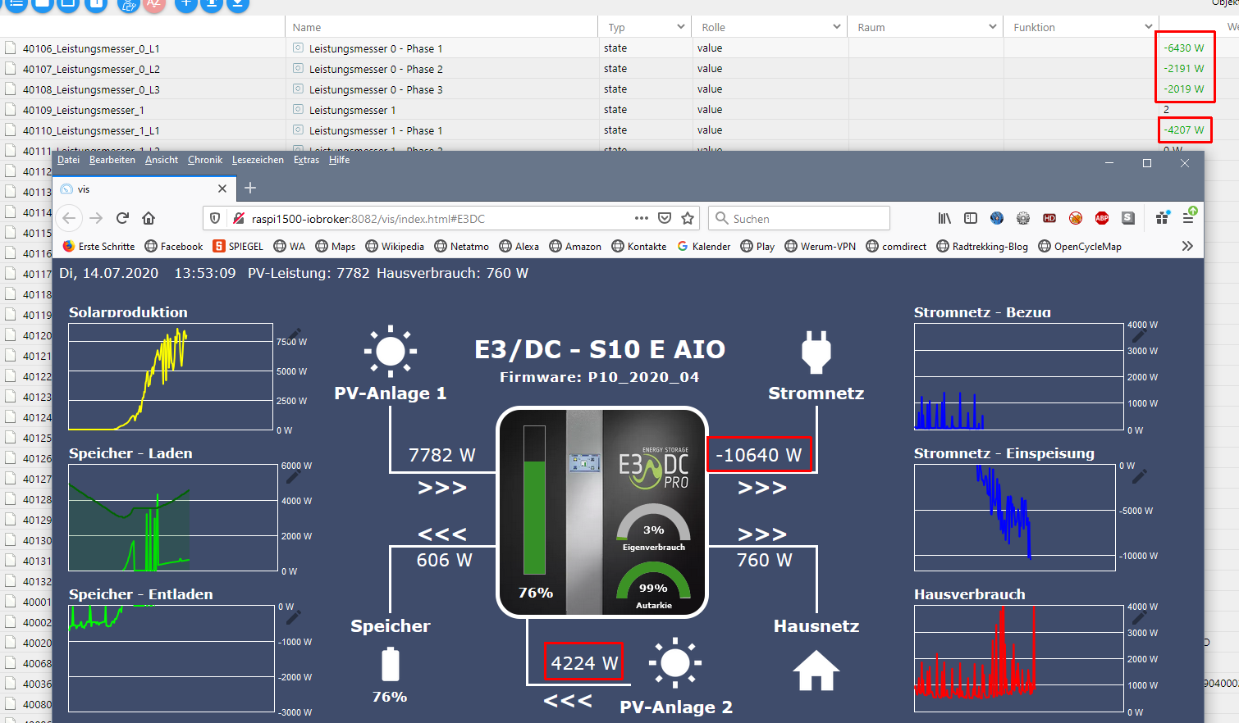The image size is (1239, 723).
Task: Open the page actions three-dot menu
Action: click(x=642, y=218)
